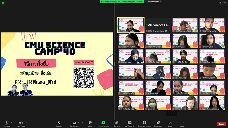
Task: Open the Chat panel
Action: pyautogui.click(x=90, y=123)
